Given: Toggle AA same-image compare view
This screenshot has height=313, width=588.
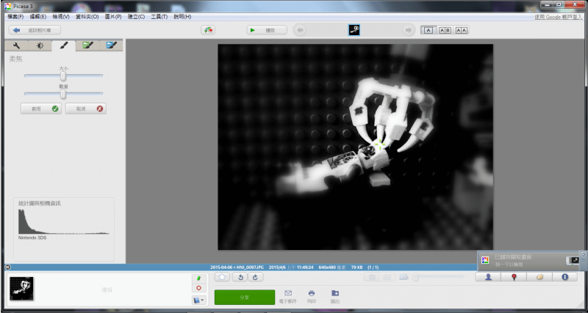Looking at the screenshot, I should click(462, 30).
